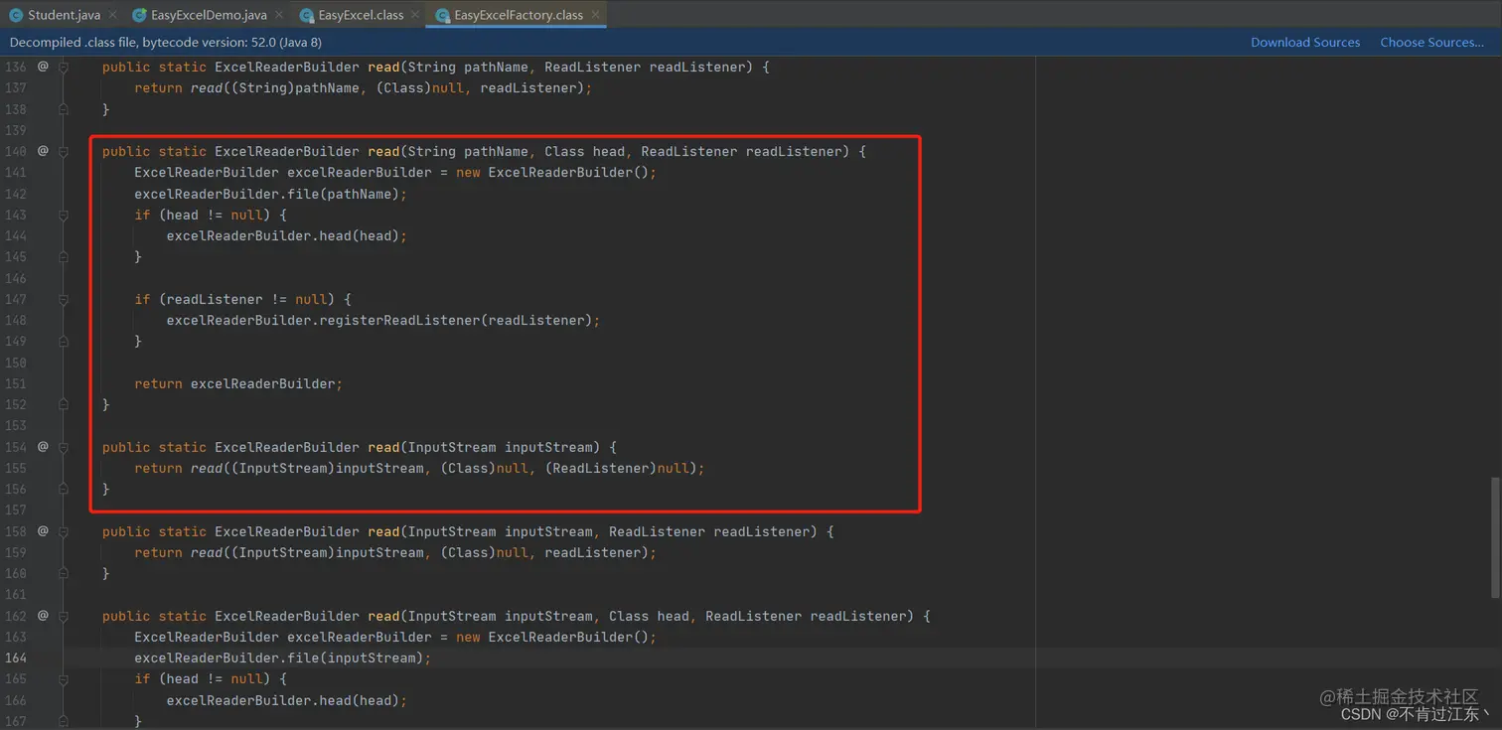Image resolution: width=1502 pixels, height=730 pixels.
Task: Click line number 158 in the gutter
Action: coord(15,531)
